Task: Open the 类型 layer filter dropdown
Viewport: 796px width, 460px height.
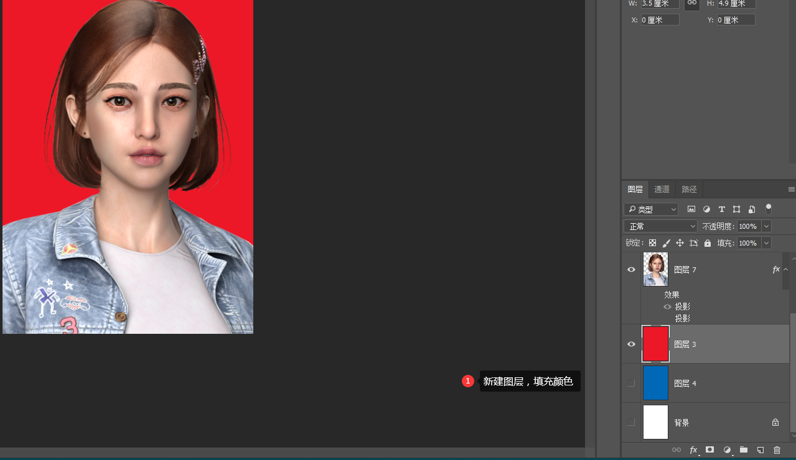Action: [x=651, y=209]
